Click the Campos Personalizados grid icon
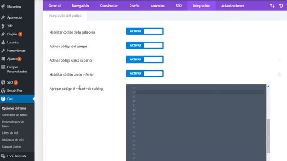Viewport: 287px width, 161px height. (3, 67)
